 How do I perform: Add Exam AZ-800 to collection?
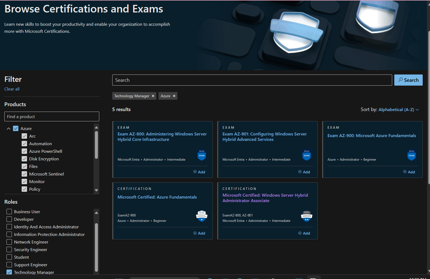199,172
